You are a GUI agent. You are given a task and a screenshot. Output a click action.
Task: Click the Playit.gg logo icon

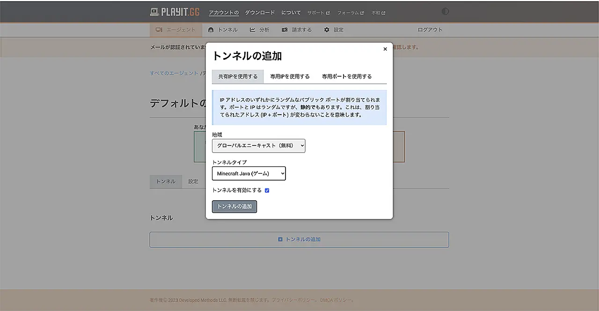tap(154, 12)
